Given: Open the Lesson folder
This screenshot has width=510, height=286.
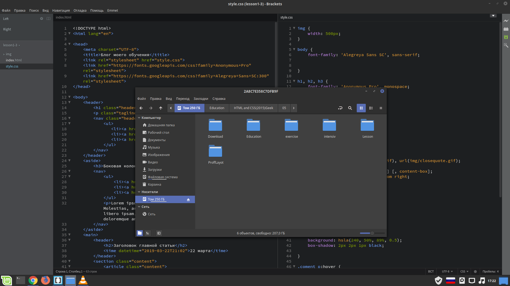Looking at the screenshot, I should [x=368, y=128].
